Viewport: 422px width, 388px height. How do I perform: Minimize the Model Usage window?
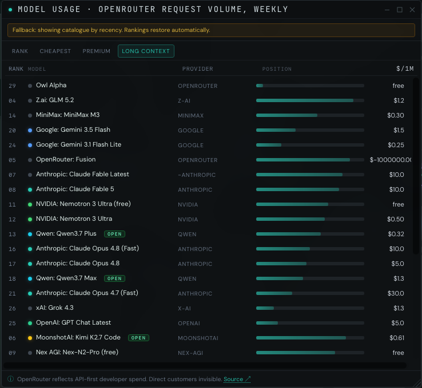[x=387, y=10]
